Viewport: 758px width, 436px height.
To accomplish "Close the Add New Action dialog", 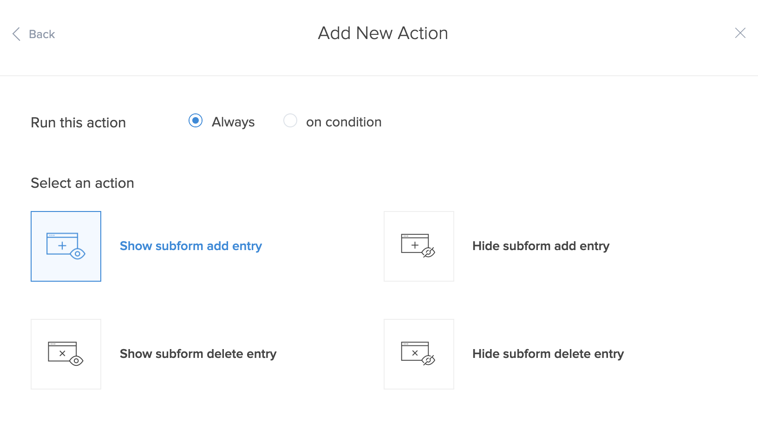I will pos(740,33).
